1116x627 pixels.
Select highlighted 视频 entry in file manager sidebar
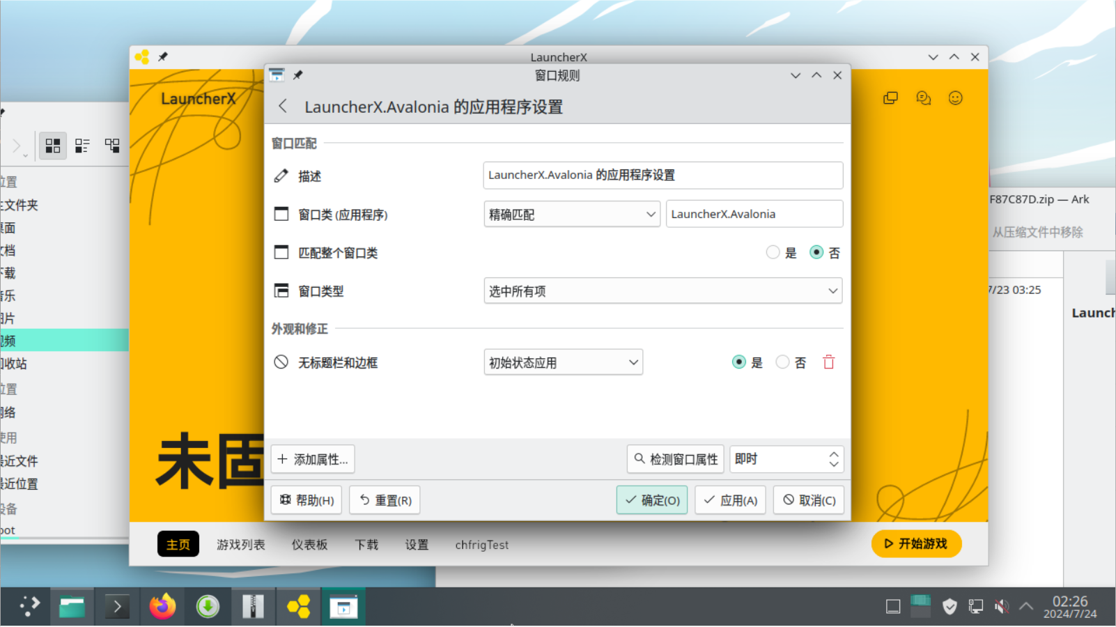click(64, 341)
